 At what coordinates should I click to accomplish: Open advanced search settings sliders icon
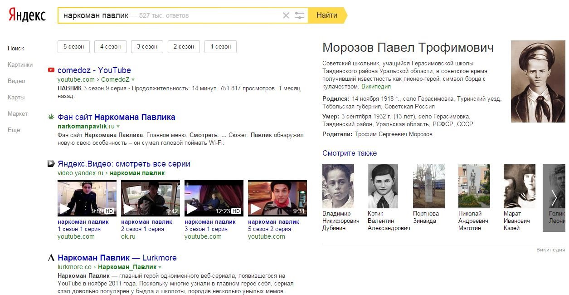tap(300, 15)
